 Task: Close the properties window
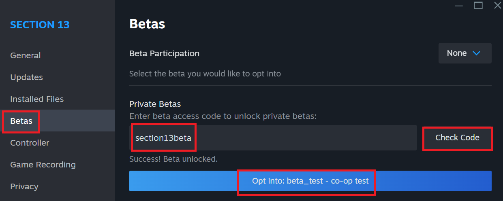(498, 5)
